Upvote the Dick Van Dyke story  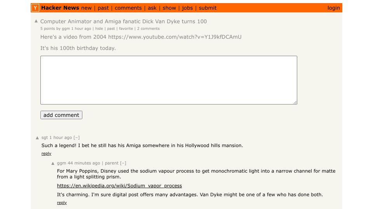coord(36,21)
